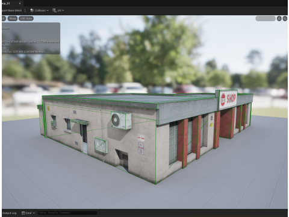The height and width of the screenshot is (217, 289).
Task: Click the Lit view mode button
Action: (4, 19)
